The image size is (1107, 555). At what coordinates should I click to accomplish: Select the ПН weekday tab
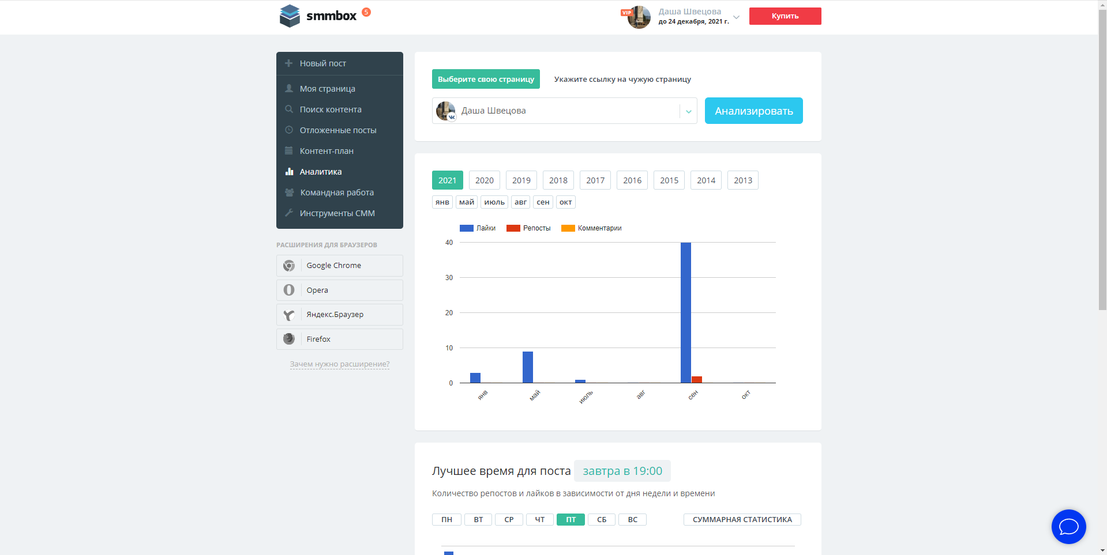(446, 519)
